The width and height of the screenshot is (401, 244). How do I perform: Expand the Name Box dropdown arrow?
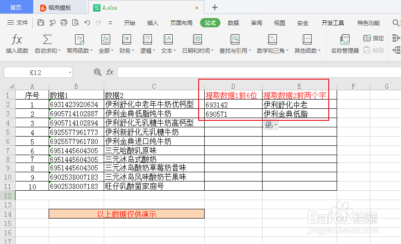[70, 73]
